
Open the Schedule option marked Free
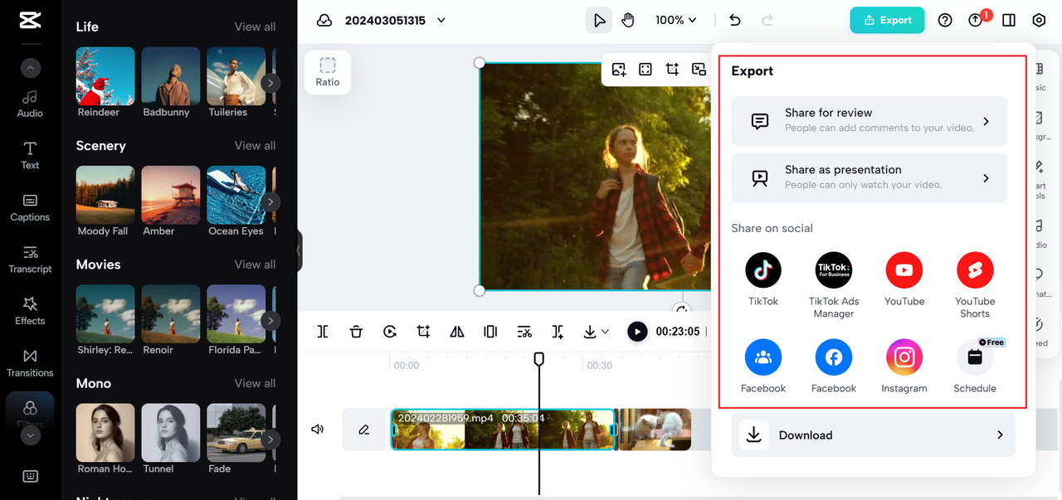coord(975,357)
